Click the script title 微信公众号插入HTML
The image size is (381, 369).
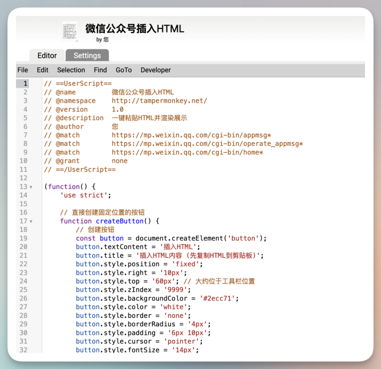(x=135, y=29)
